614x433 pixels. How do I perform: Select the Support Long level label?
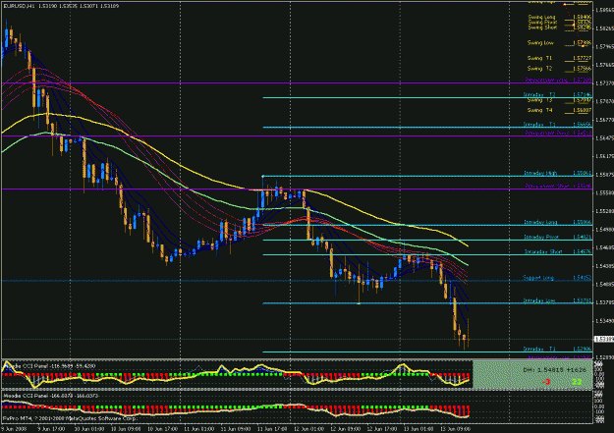point(538,278)
